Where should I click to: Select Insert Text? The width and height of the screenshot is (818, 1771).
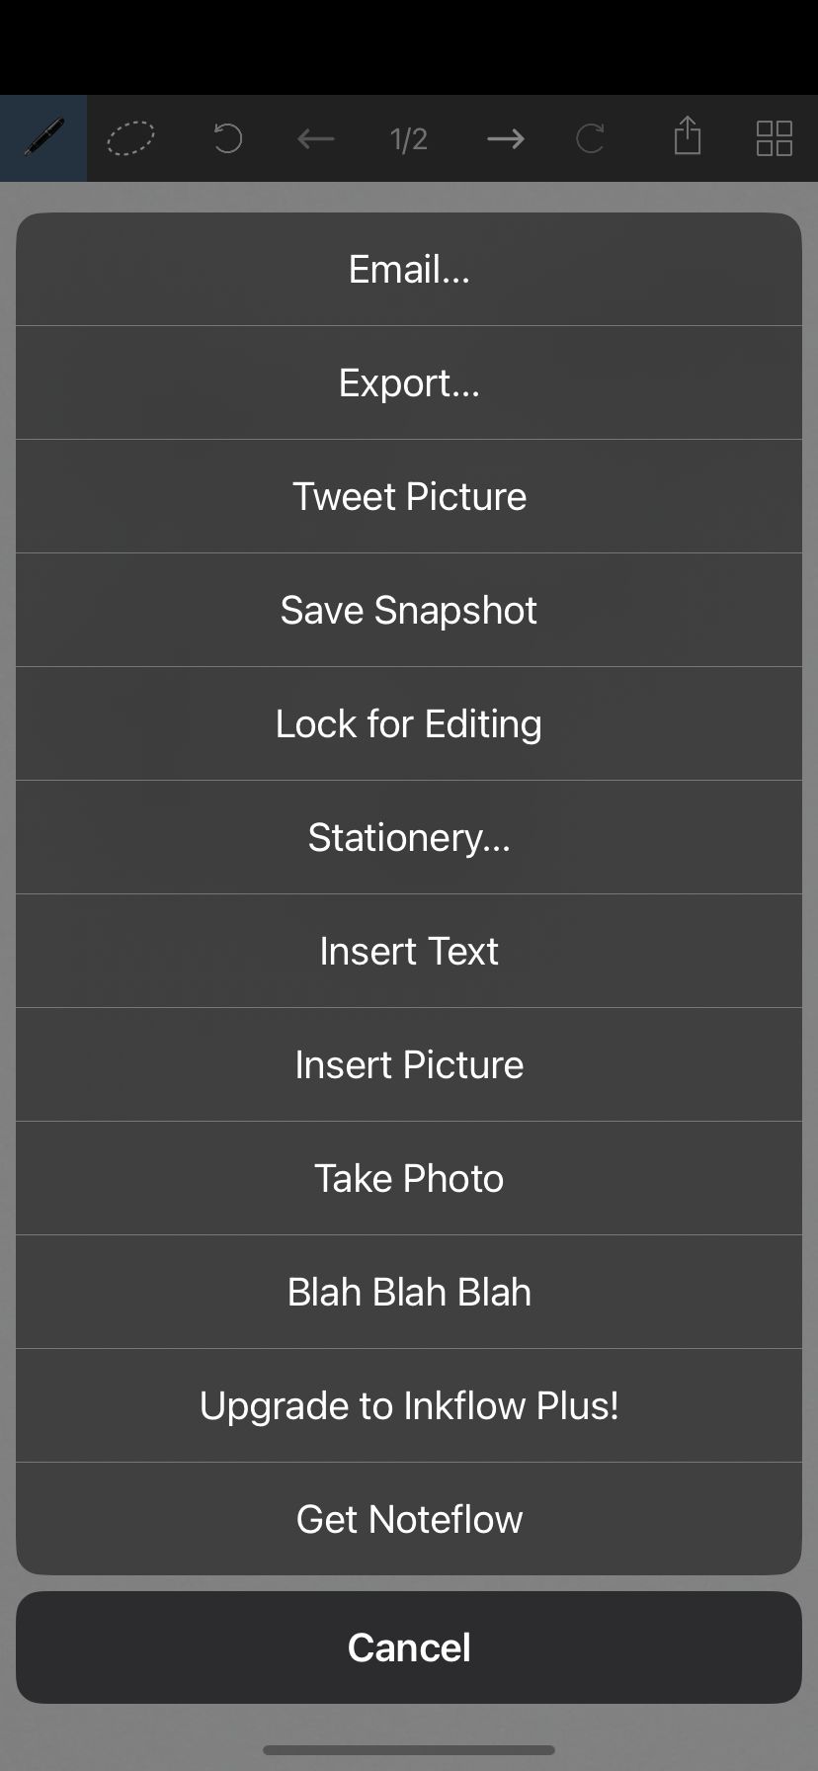pos(408,950)
